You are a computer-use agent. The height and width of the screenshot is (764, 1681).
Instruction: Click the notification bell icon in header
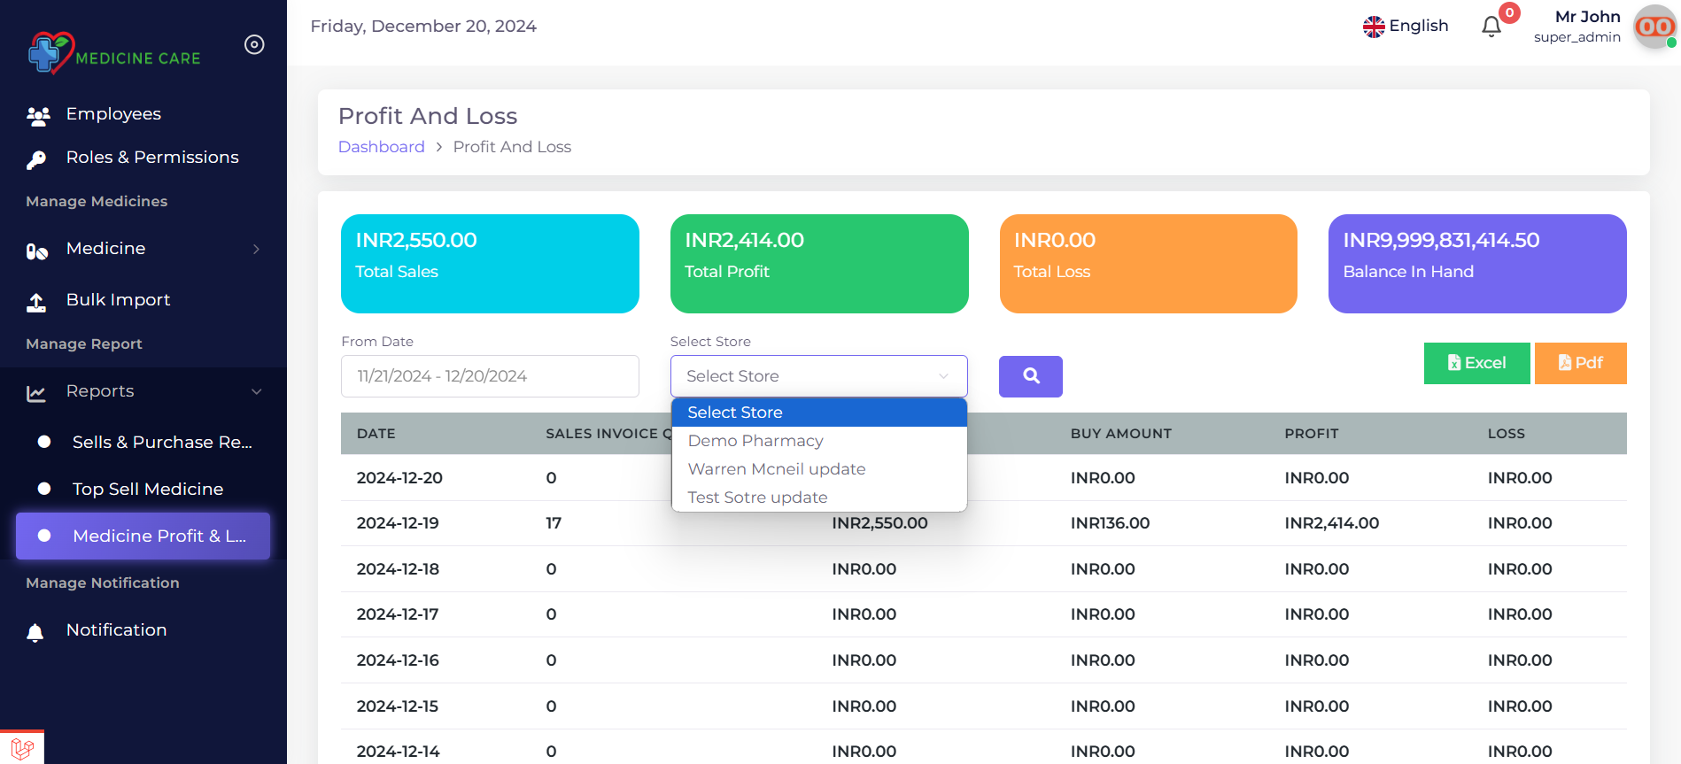click(x=1491, y=27)
